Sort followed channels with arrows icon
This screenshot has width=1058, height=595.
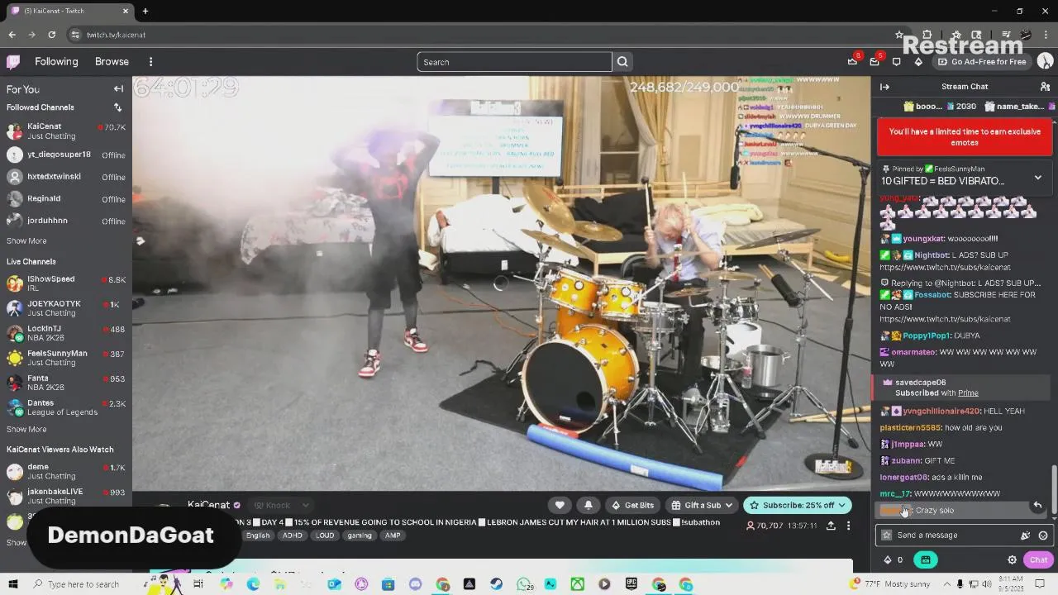click(x=117, y=107)
